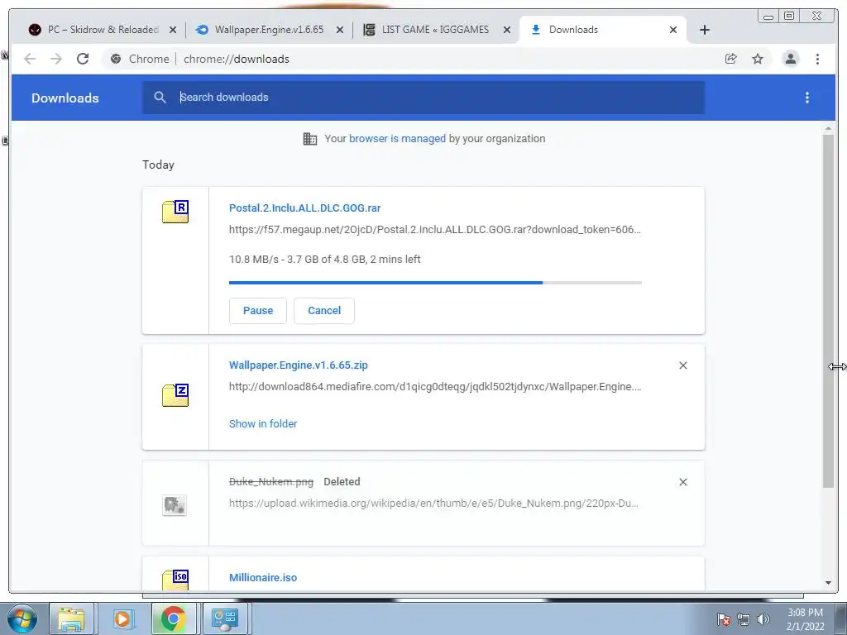
Task: Click the search magnifier icon in downloads bar
Action: click(160, 98)
